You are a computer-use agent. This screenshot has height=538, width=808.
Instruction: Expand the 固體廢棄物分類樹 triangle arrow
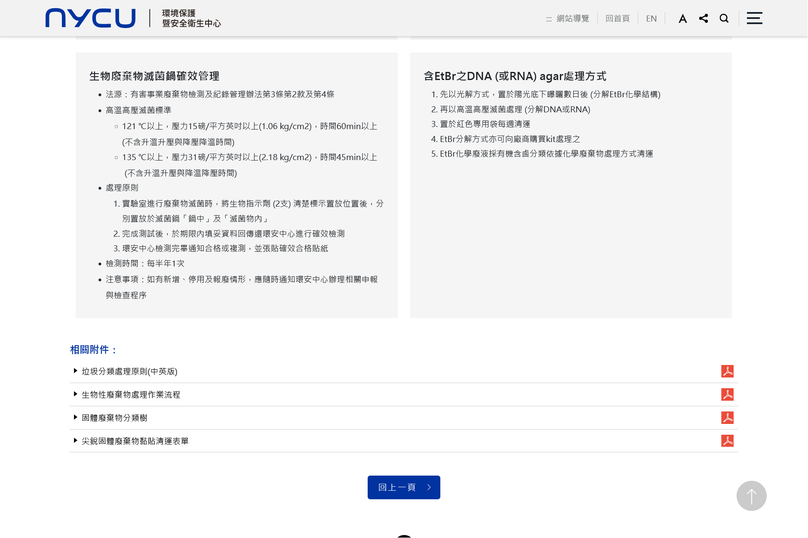tap(76, 417)
